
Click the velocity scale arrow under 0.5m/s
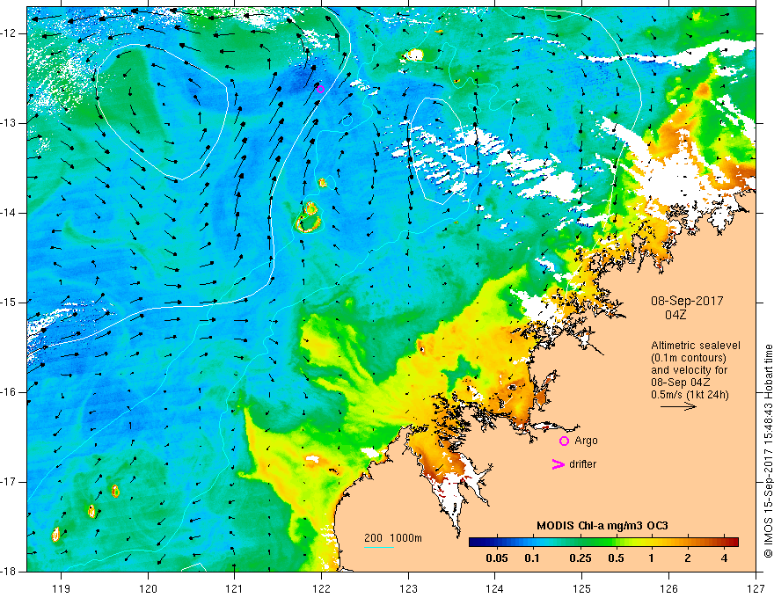(x=678, y=406)
